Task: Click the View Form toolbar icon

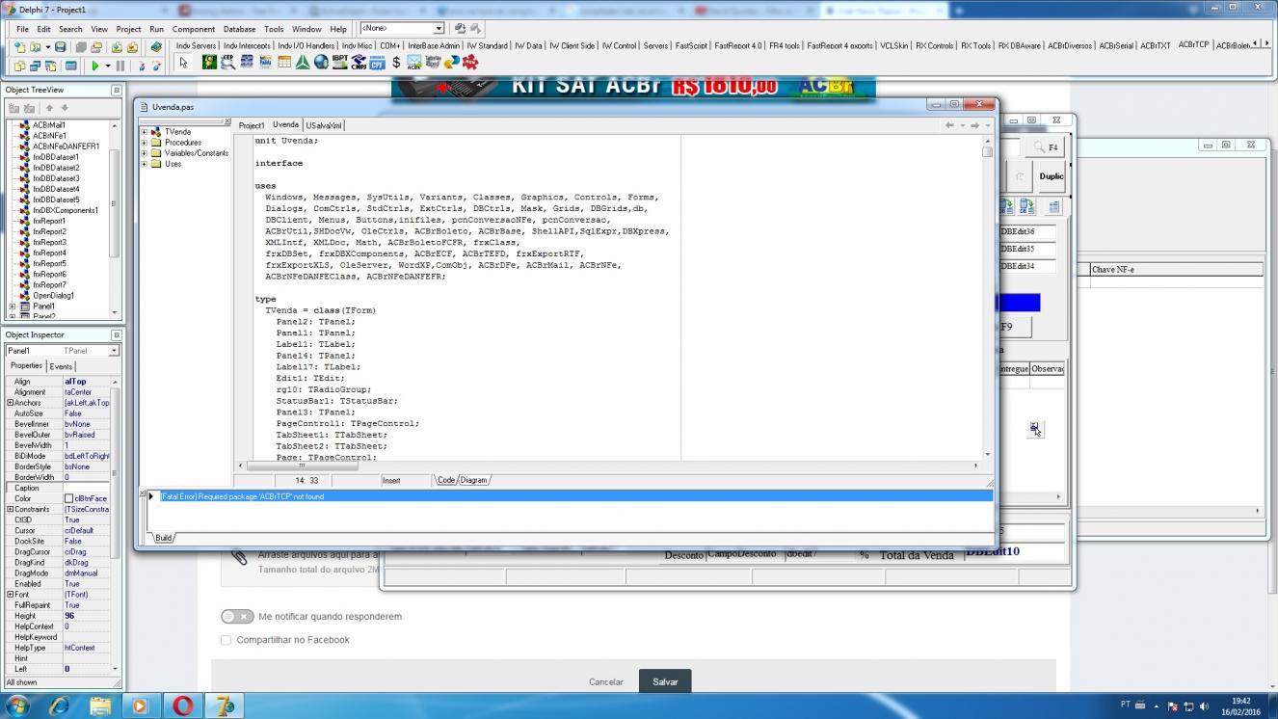Action: pyautogui.click(x=35, y=66)
